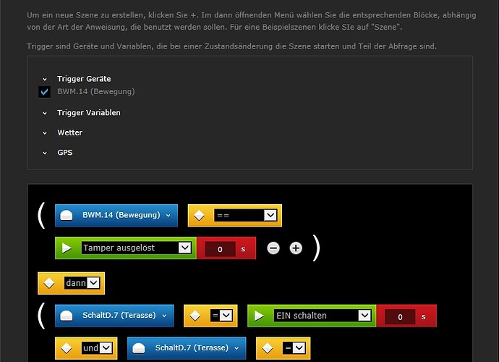Click the minus icon to remove condition

point(273,248)
